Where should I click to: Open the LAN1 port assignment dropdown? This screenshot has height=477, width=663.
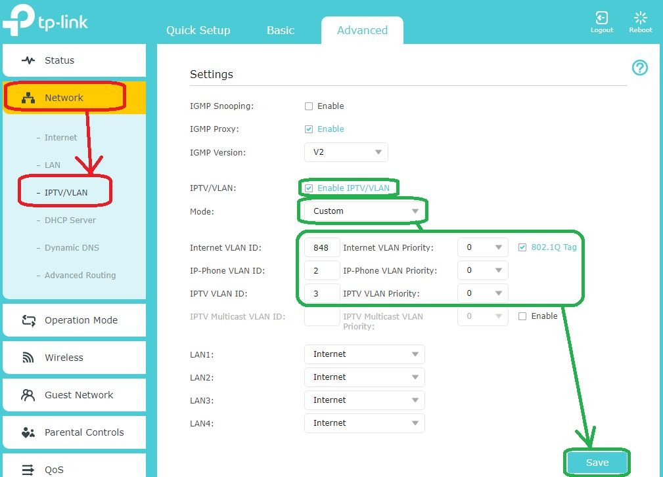pos(365,354)
